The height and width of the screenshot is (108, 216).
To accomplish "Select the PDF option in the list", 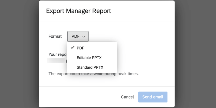I will point(80,48).
